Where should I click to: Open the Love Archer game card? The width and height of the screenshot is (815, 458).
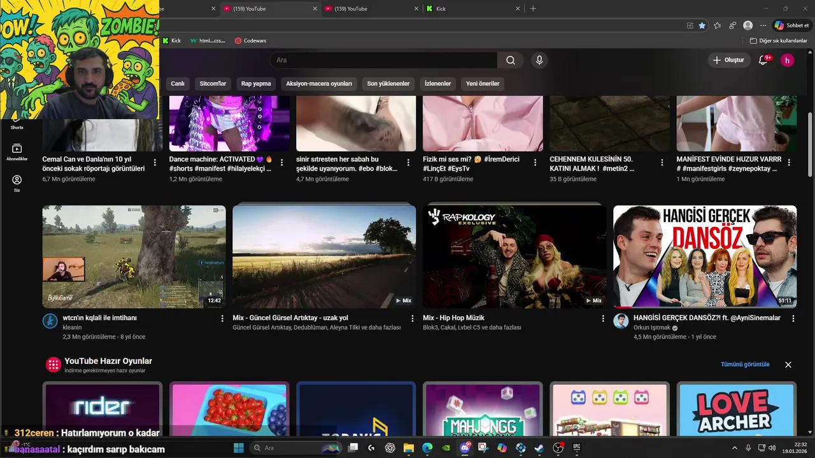click(737, 410)
